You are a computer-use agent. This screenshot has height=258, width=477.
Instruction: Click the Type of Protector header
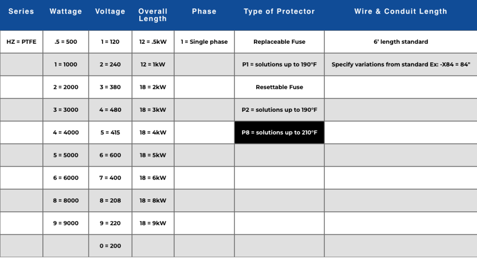click(279, 11)
